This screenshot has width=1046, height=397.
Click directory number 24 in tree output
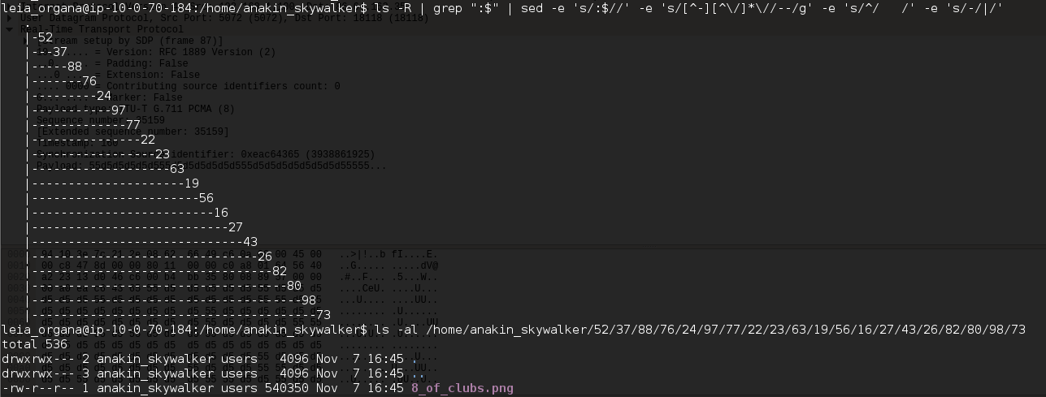(105, 96)
